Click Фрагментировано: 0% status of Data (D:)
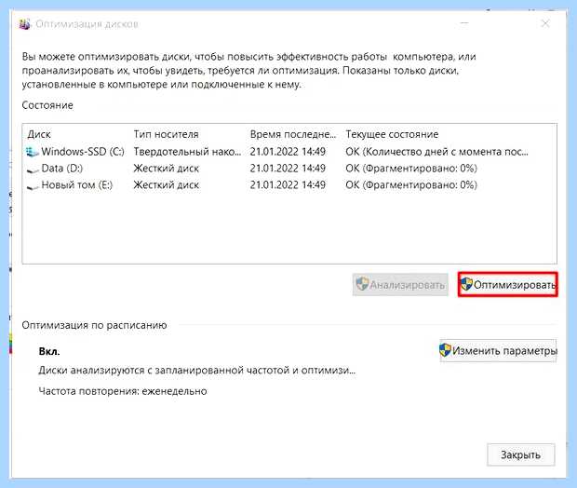The image size is (577, 488). (x=411, y=169)
